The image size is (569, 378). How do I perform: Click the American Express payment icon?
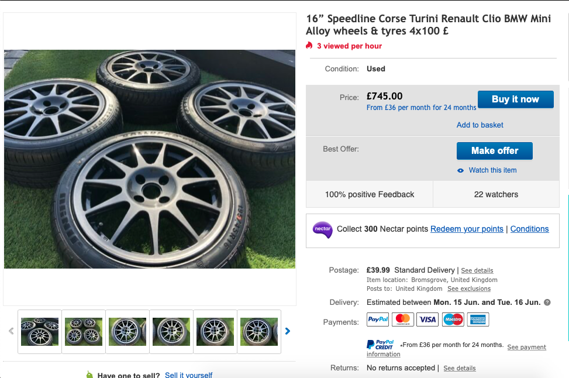(478, 319)
